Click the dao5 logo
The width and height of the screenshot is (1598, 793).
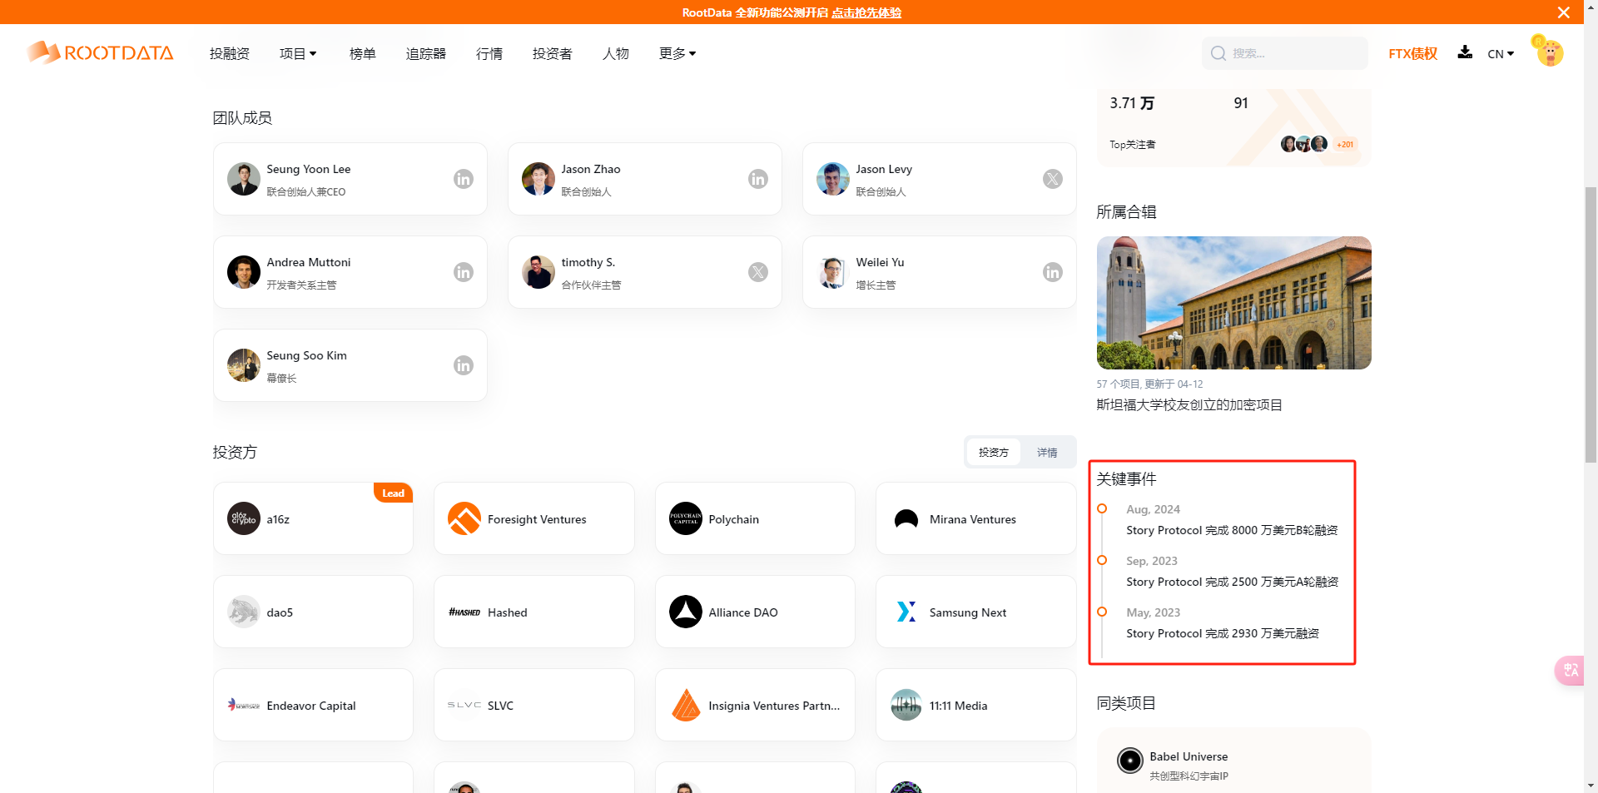[244, 612]
